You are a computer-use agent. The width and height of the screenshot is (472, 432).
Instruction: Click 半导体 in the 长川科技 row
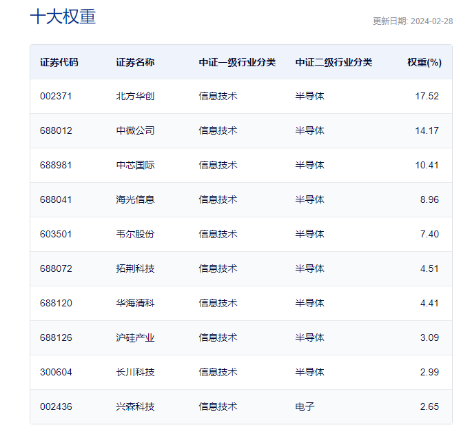click(310, 373)
